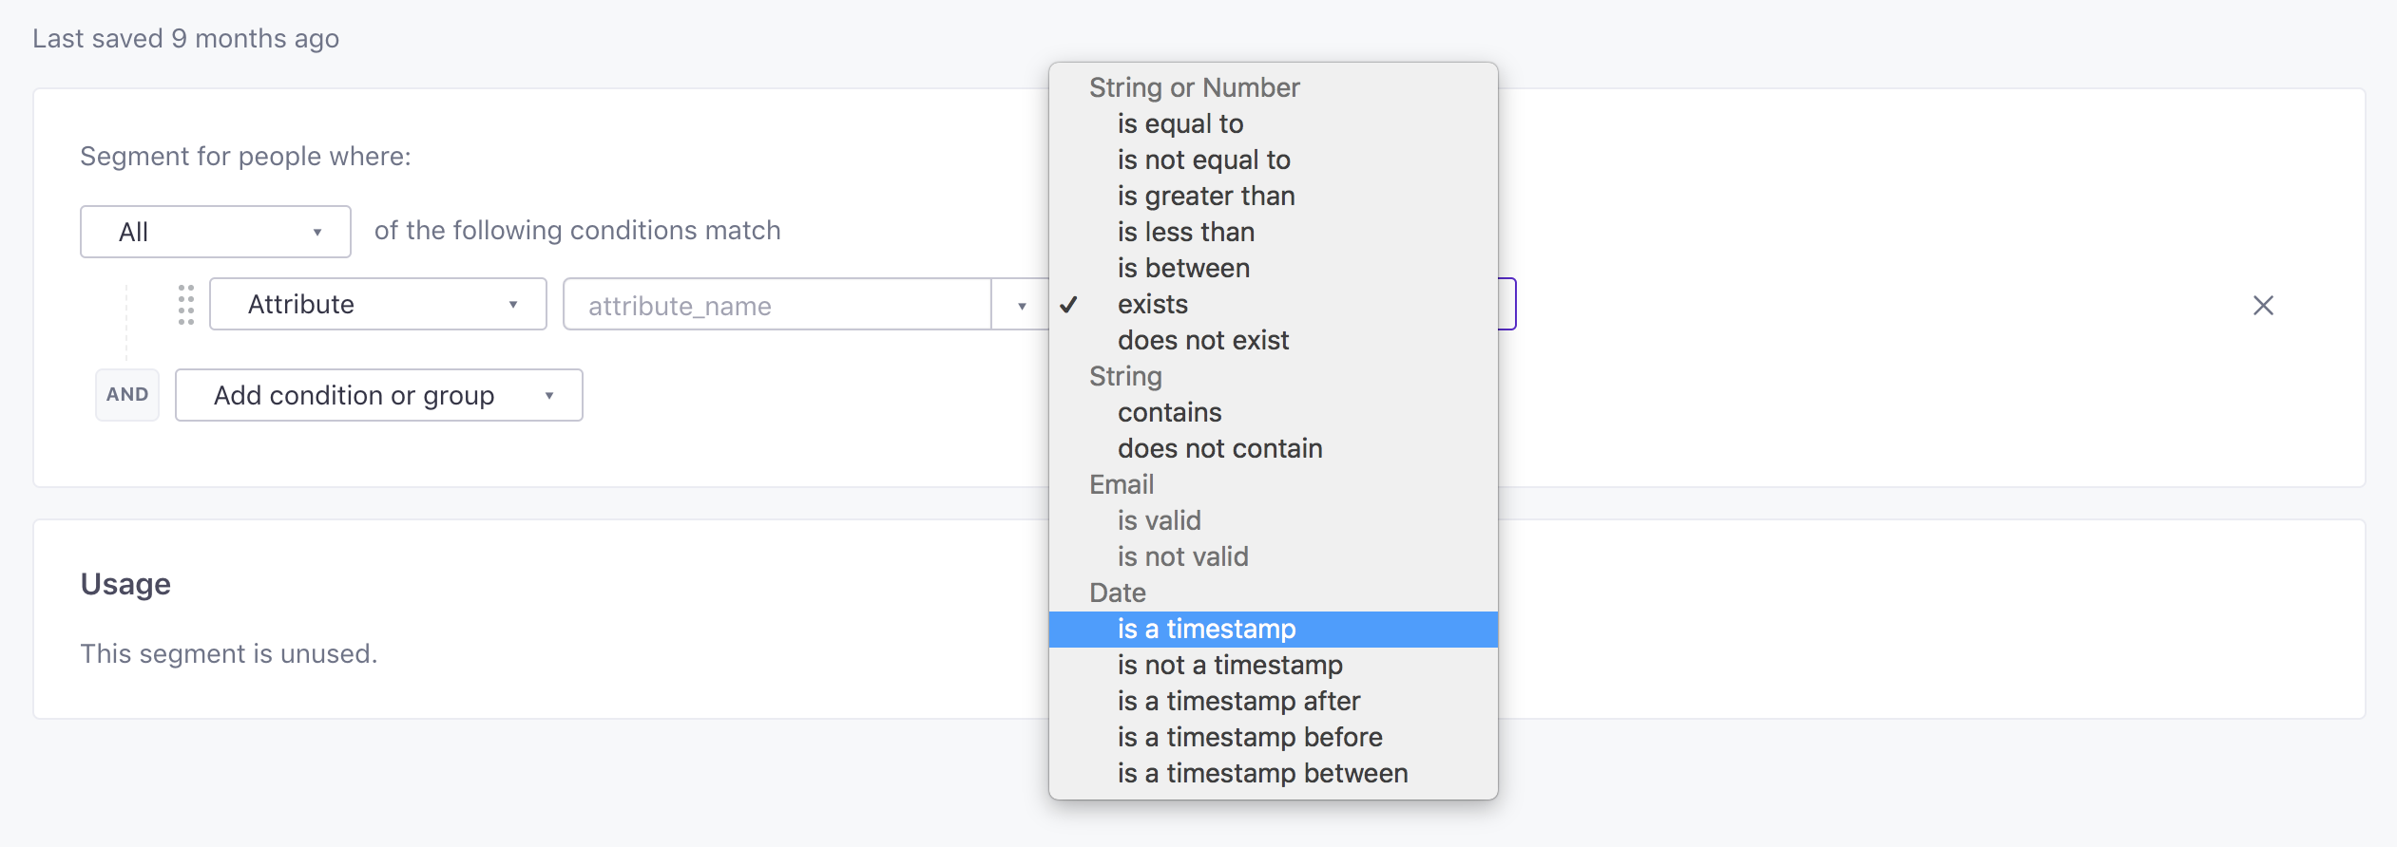
Task: Open the All conditions dropdown
Action: (x=215, y=231)
